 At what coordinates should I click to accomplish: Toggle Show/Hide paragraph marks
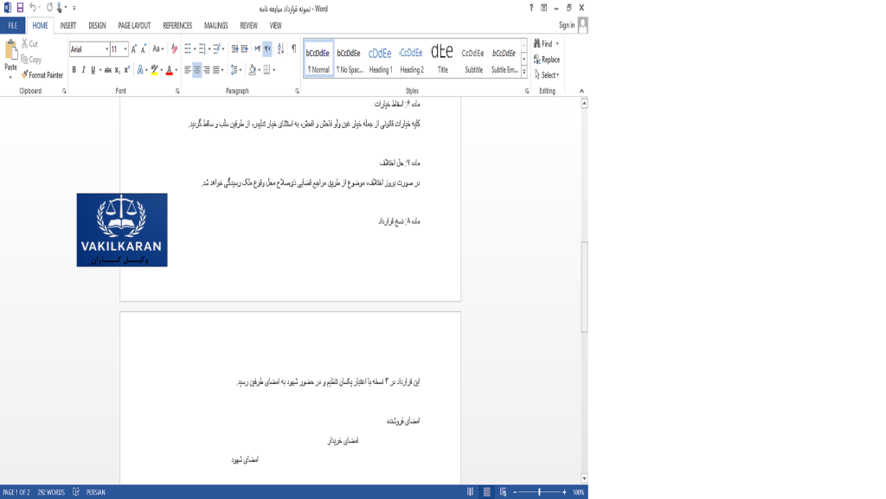293,49
